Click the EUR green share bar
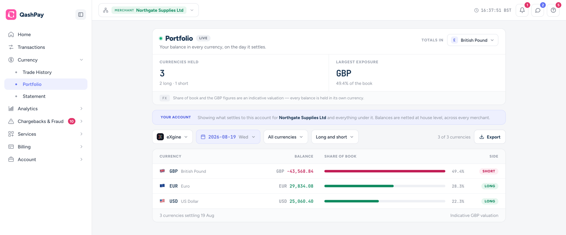 pyautogui.click(x=359, y=186)
